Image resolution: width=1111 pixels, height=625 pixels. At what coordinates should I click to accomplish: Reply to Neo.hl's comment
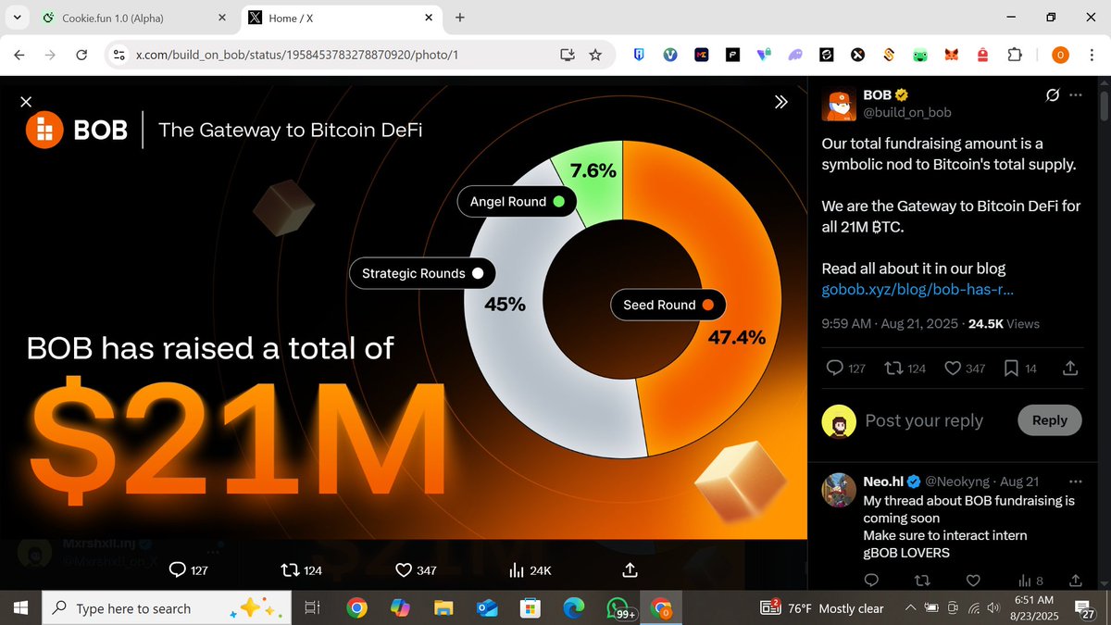(x=870, y=581)
